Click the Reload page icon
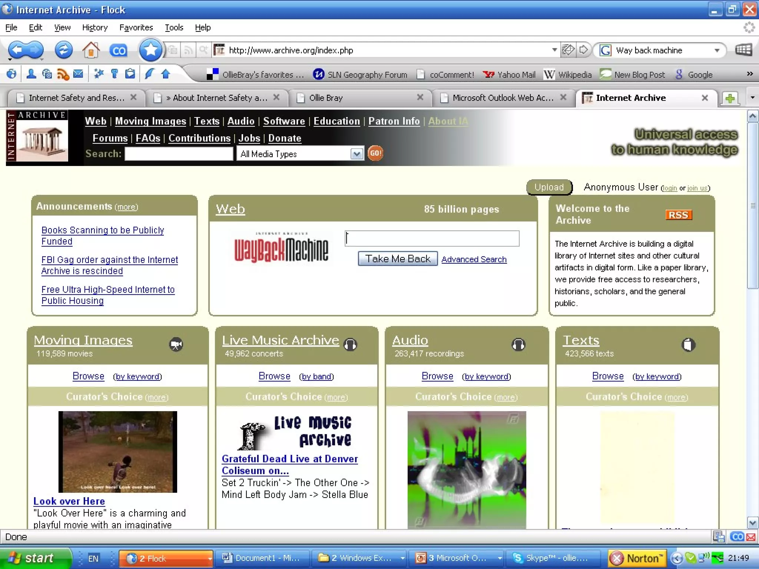Screen dimensions: 759x569 64,50
